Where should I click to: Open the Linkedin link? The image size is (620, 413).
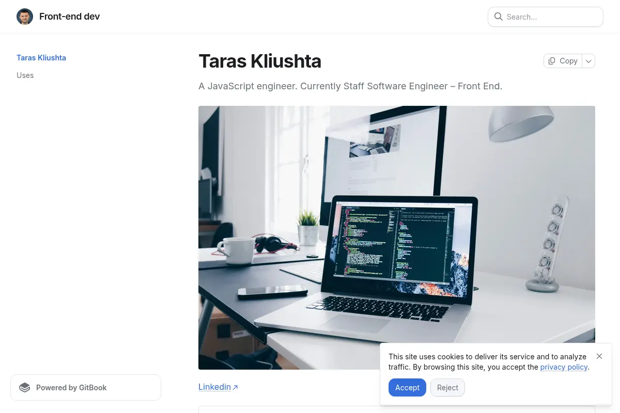coord(214,387)
